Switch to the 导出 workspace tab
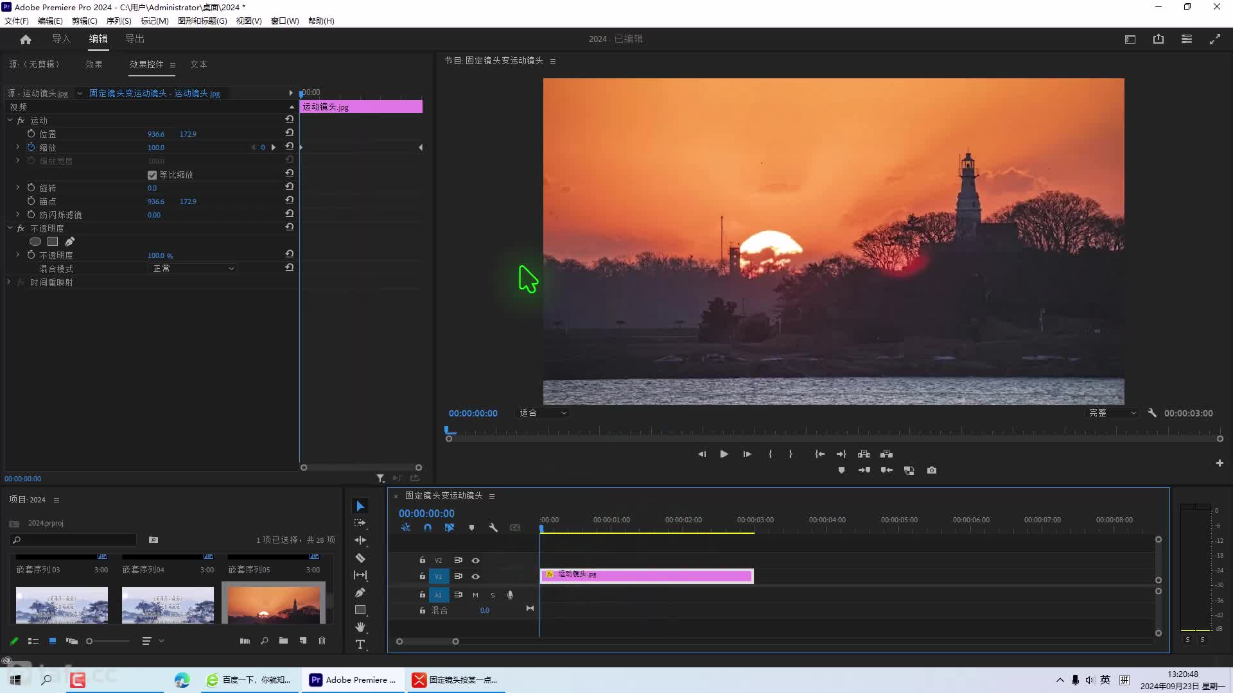This screenshot has height=693, width=1233. 135,39
